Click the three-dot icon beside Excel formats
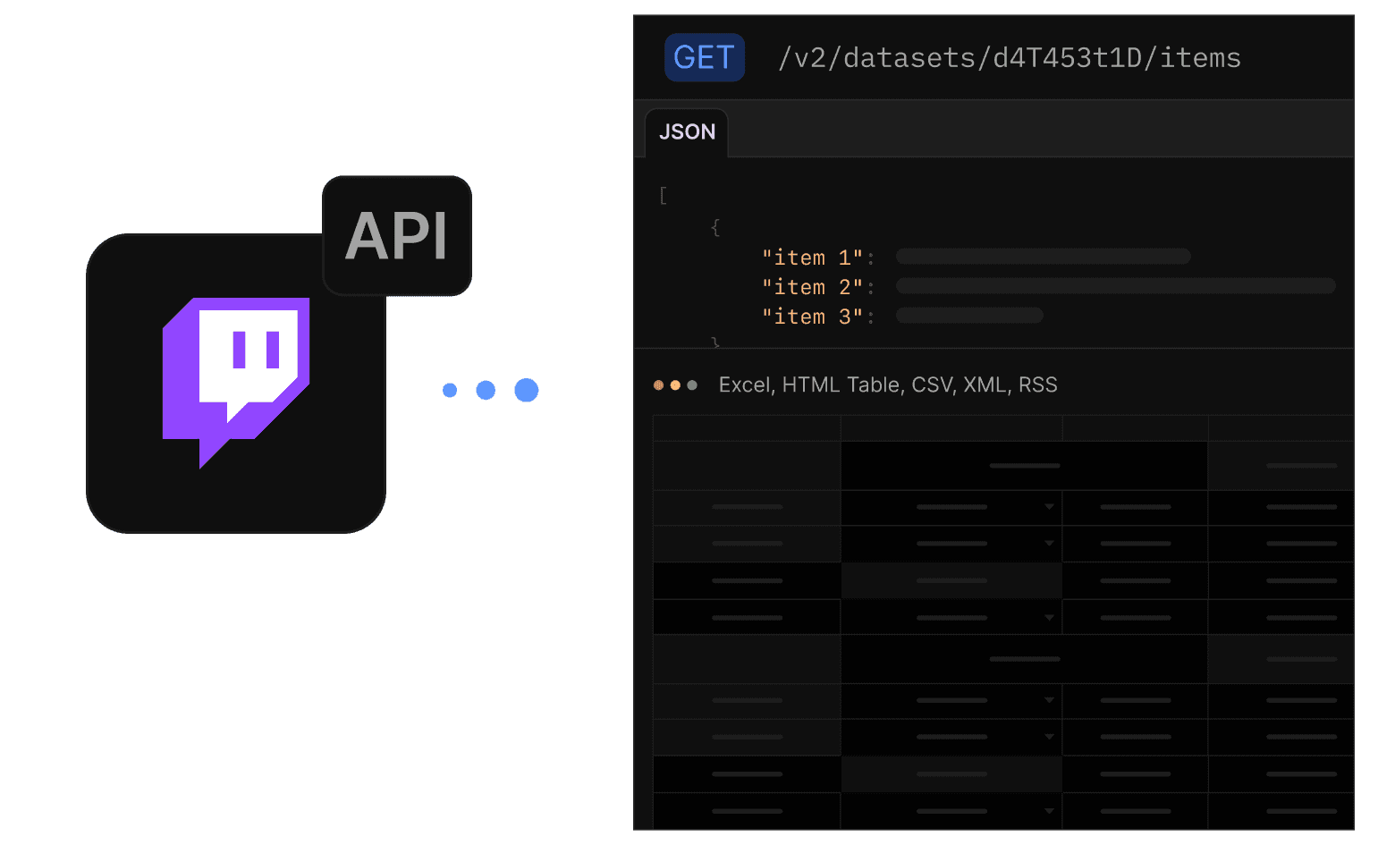1395x845 pixels. (x=675, y=385)
